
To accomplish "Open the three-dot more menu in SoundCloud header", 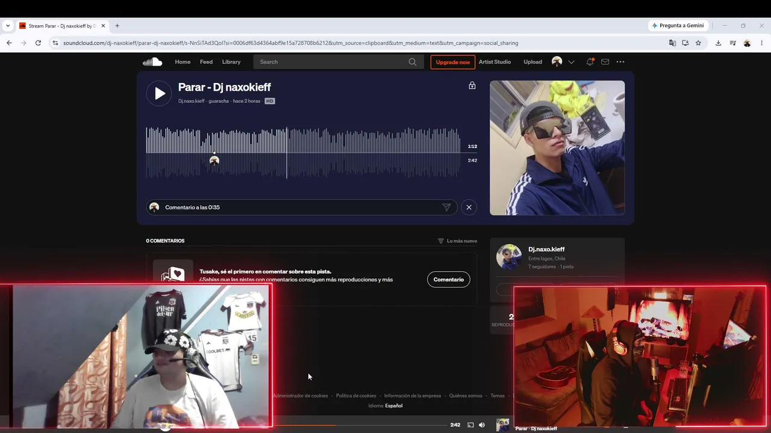I will (620, 62).
